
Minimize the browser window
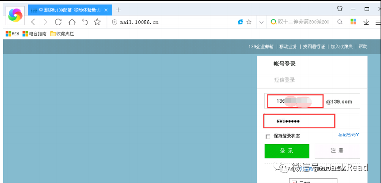(353, 9)
